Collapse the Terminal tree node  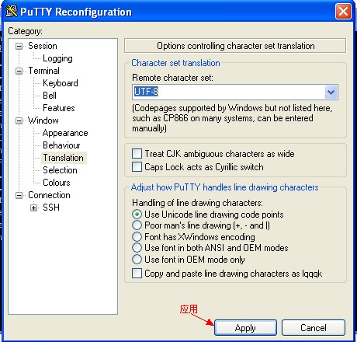coord(19,71)
